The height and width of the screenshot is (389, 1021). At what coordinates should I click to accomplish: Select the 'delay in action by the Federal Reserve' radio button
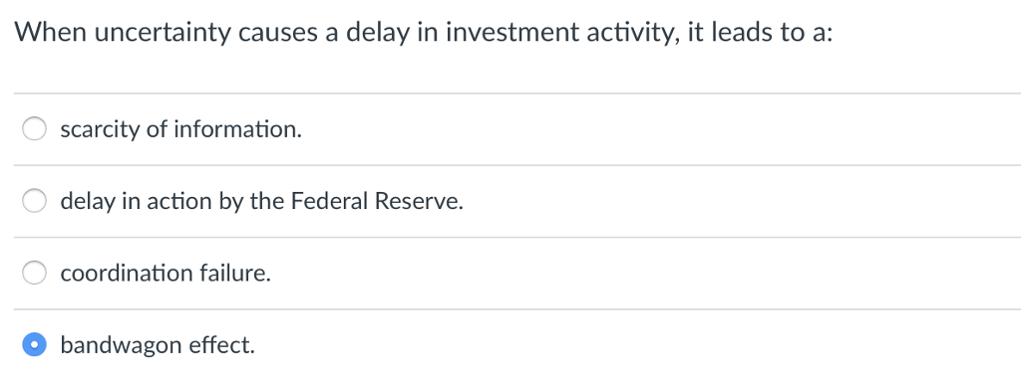pos(34,201)
